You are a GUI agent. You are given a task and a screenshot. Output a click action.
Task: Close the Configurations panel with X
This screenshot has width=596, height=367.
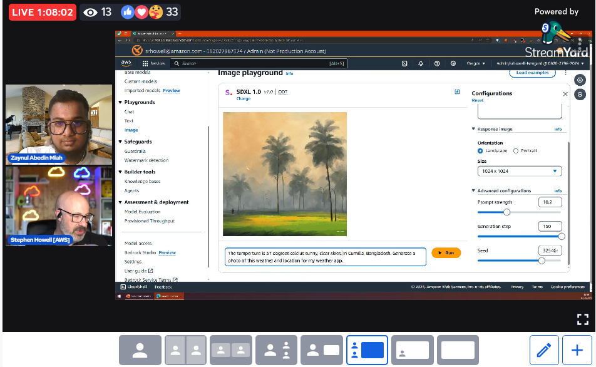click(565, 94)
